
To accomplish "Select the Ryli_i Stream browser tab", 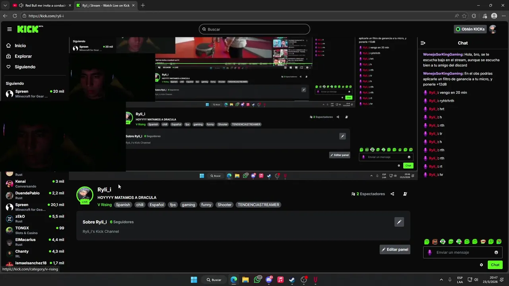I will point(105,6).
